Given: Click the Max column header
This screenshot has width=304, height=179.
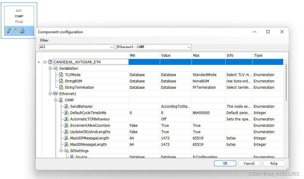Looking at the screenshot, I should [208, 56].
